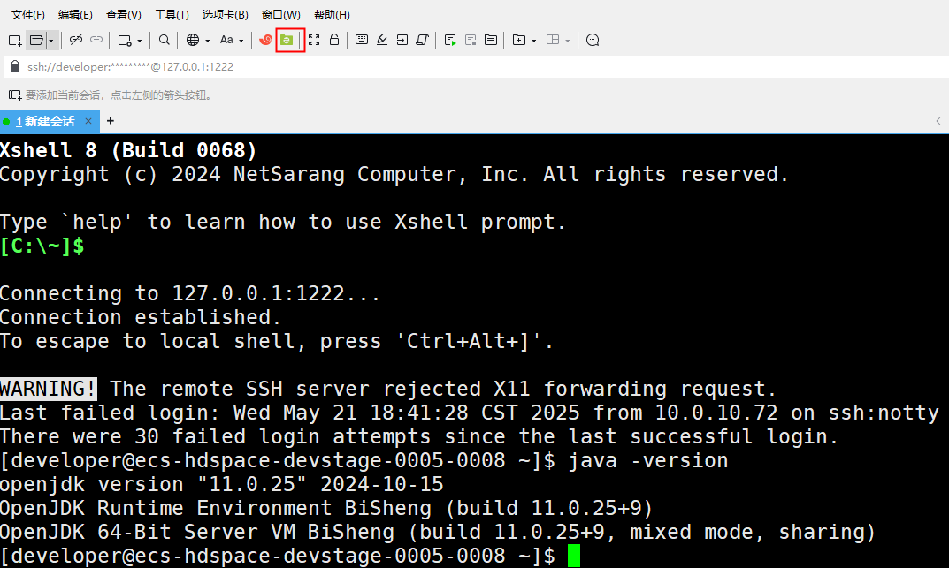The width and height of the screenshot is (949, 568).
Task: Click the grayed-out script stop icon
Action: coord(471,40)
